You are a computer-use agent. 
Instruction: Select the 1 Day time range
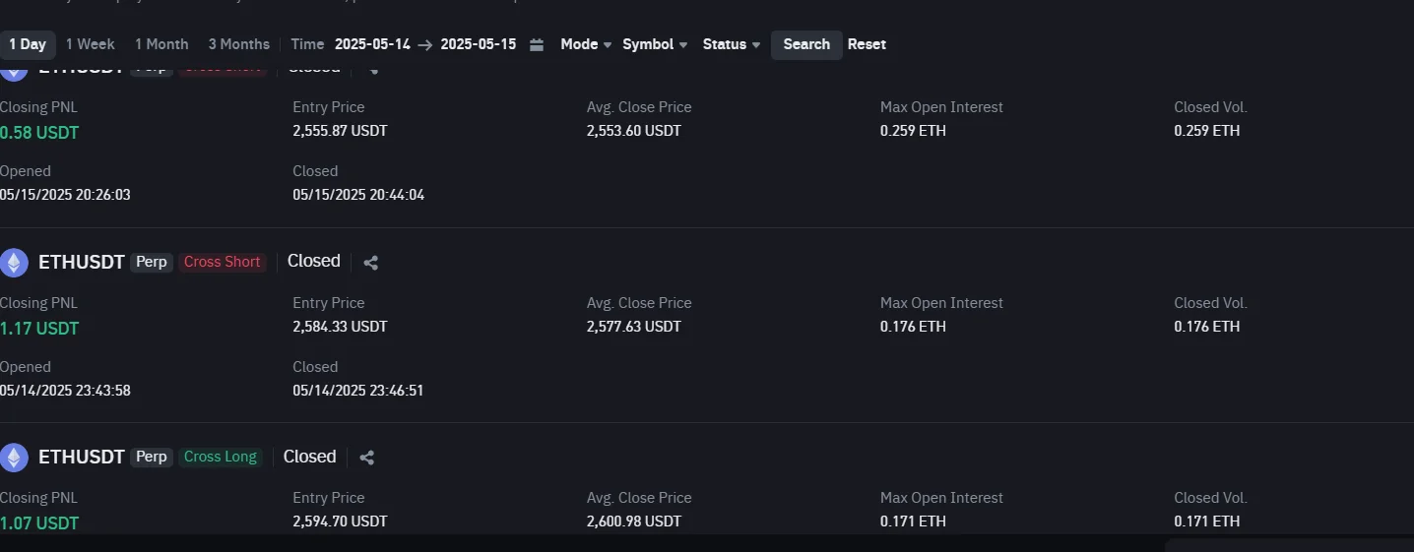point(28,44)
